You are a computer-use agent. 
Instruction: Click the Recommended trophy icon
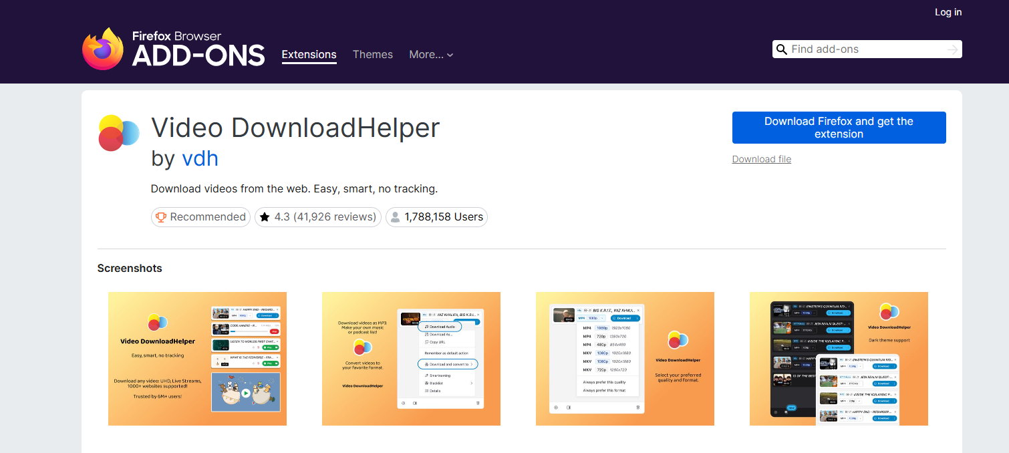click(160, 217)
